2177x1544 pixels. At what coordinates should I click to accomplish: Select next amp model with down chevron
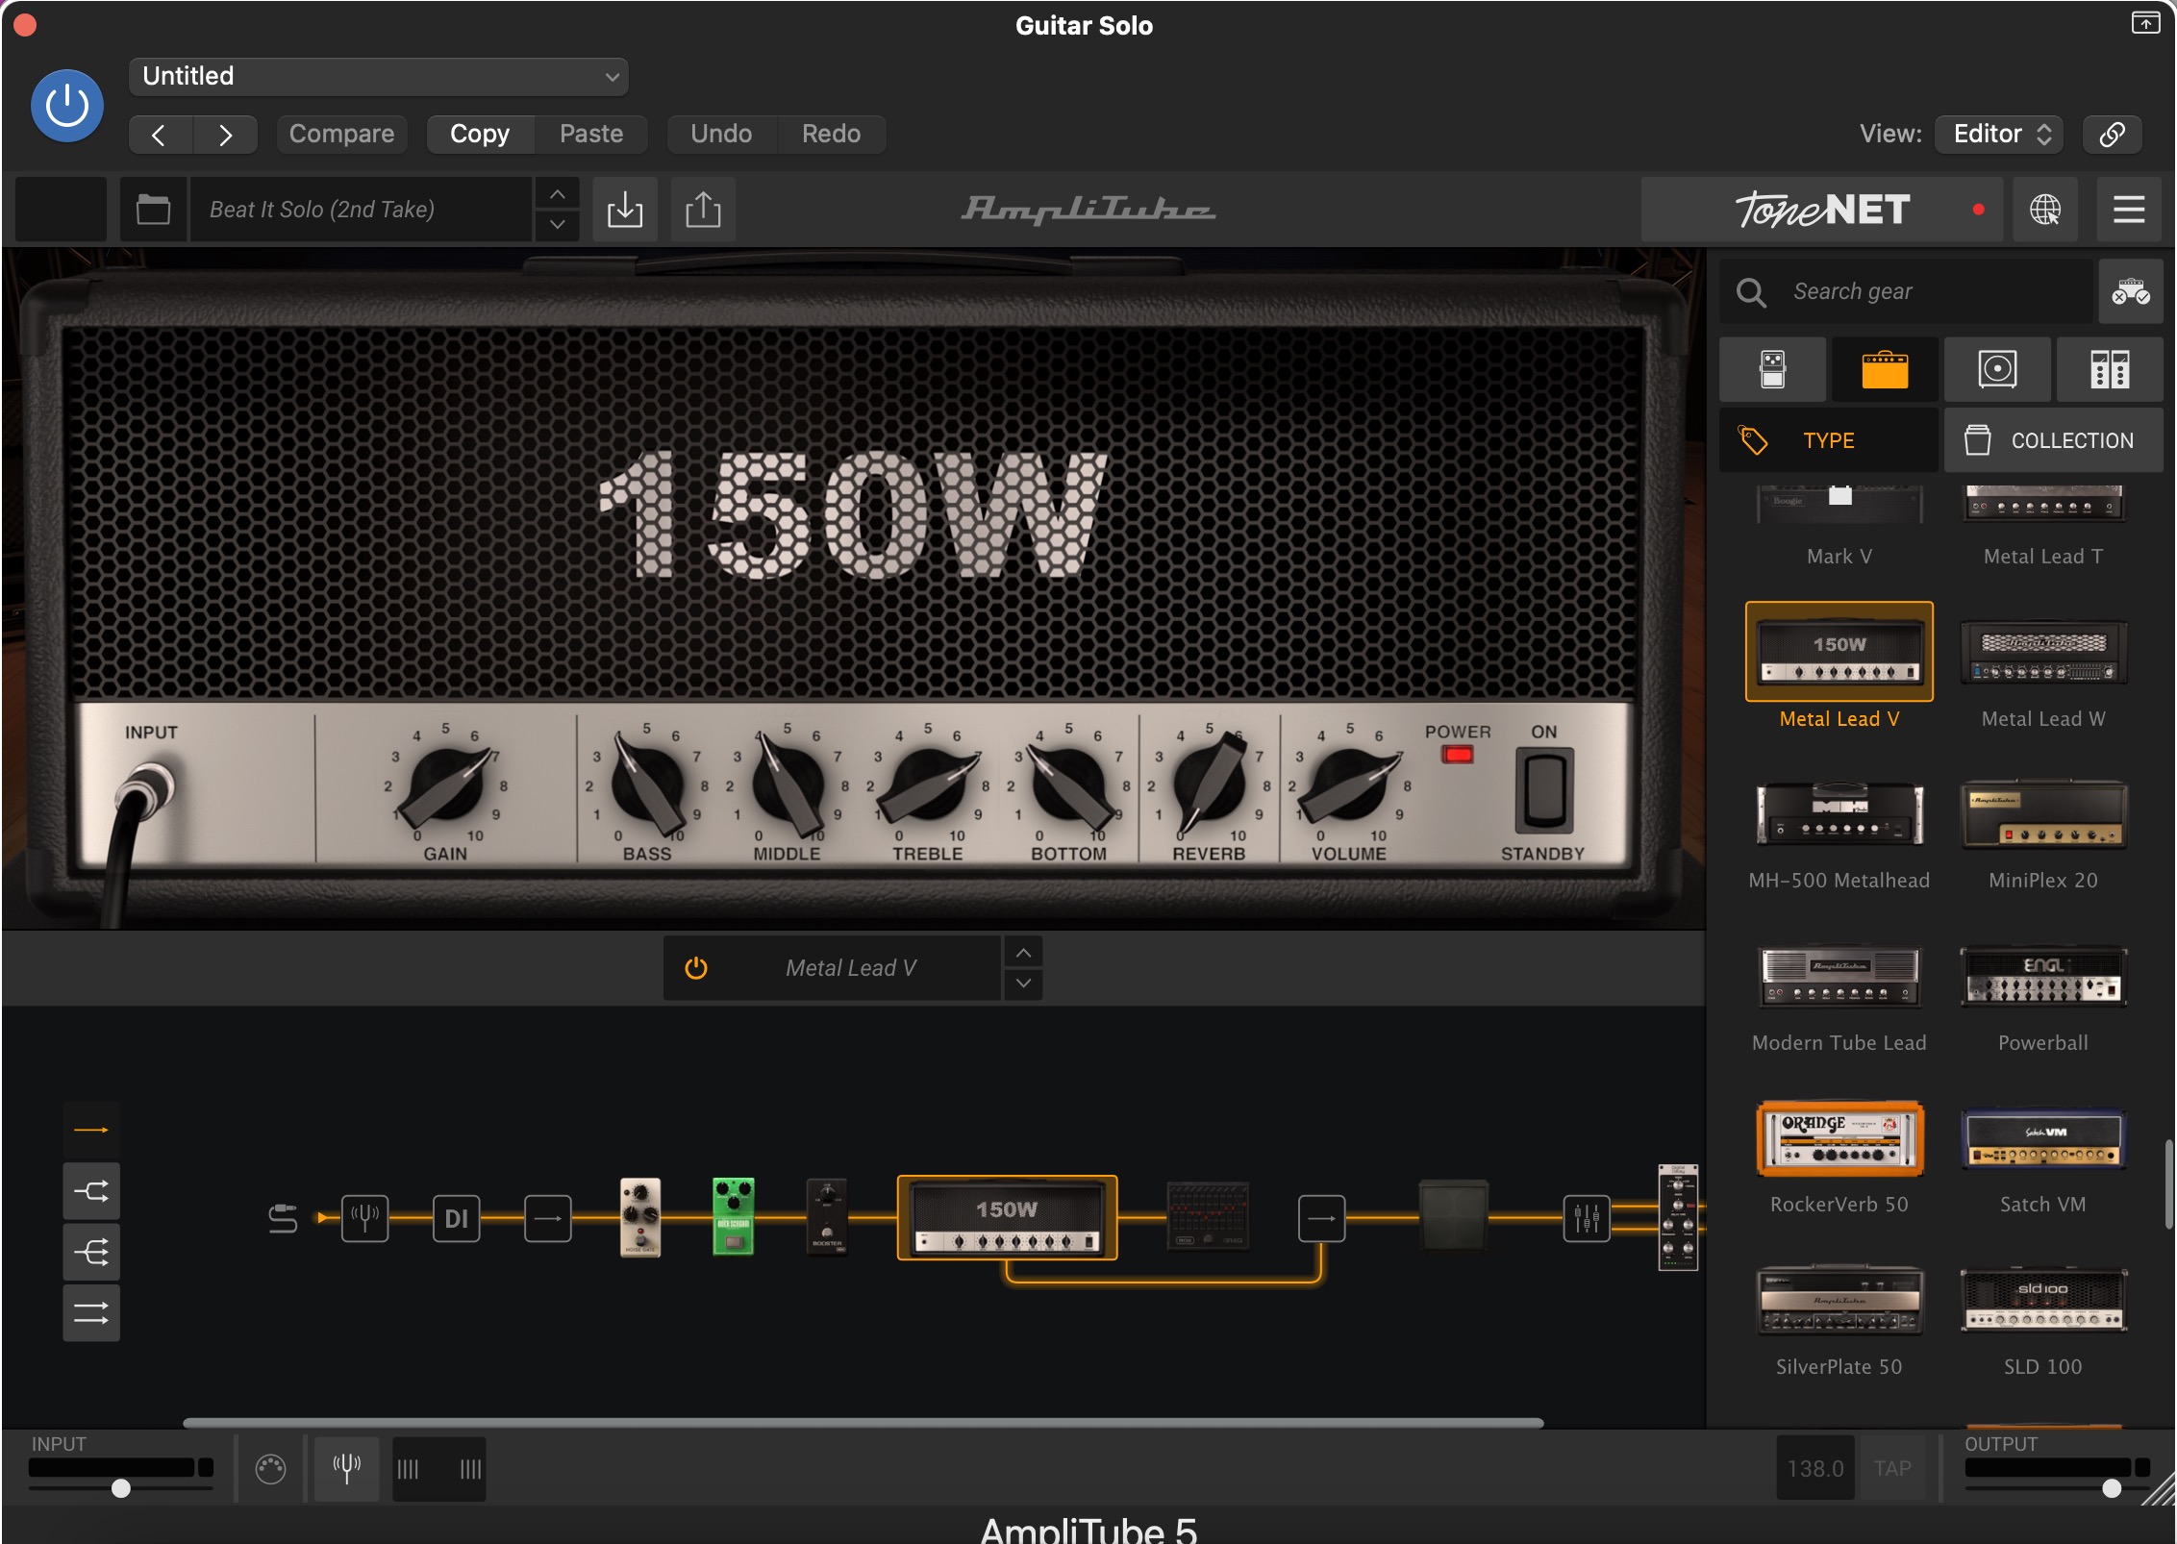tap(1024, 984)
